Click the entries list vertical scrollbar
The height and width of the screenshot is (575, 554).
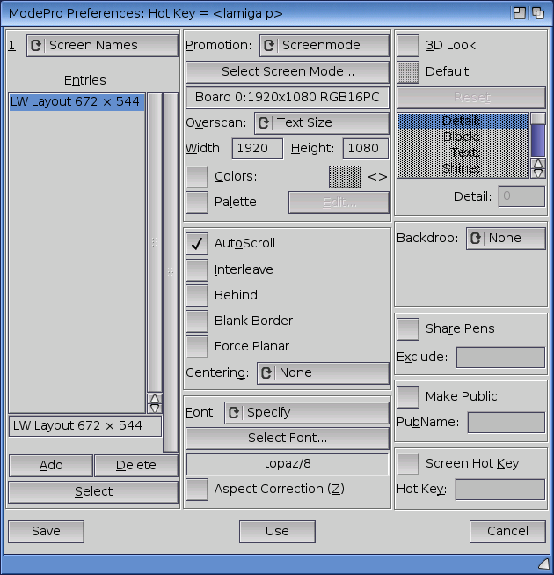point(155,243)
